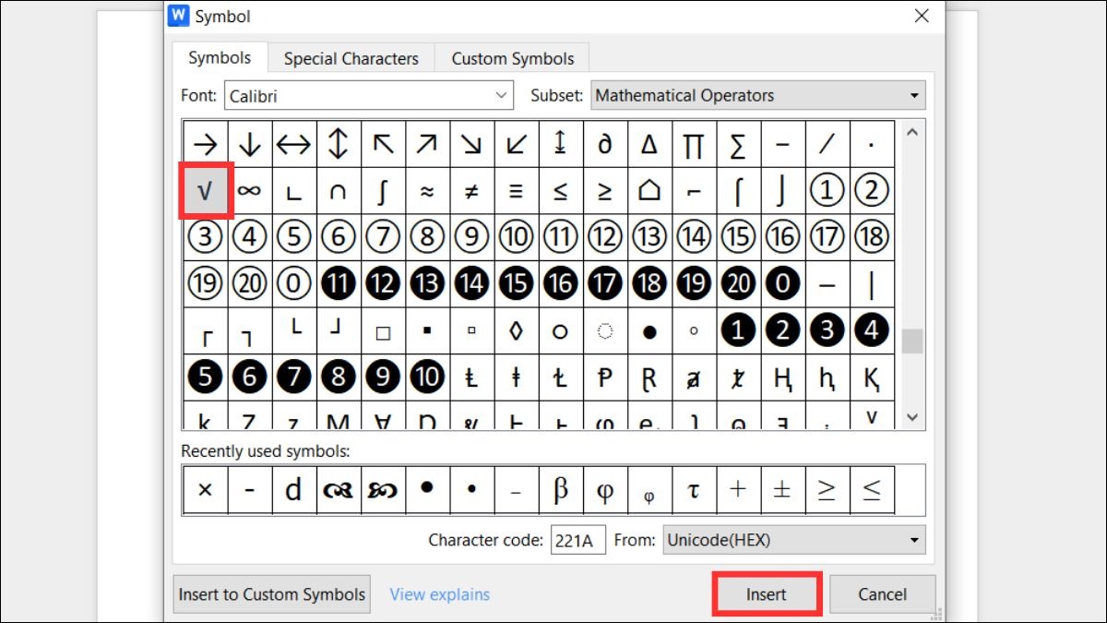Viewport: 1107px width, 623px height.
Task: Click the Character code field
Action: pyautogui.click(x=578, y=540)
